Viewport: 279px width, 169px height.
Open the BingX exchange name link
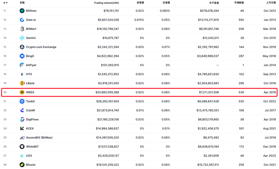click(30, 56)
